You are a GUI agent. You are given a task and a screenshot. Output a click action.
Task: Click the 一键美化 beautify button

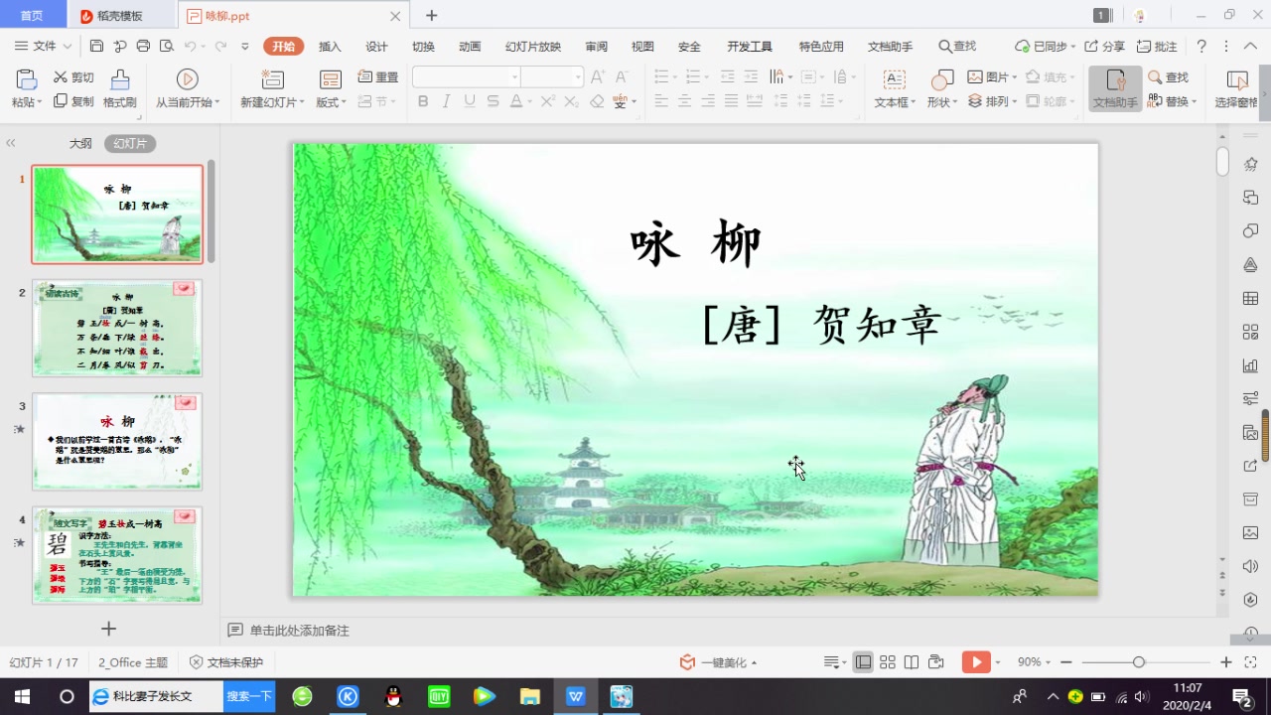tap(718, 662)
